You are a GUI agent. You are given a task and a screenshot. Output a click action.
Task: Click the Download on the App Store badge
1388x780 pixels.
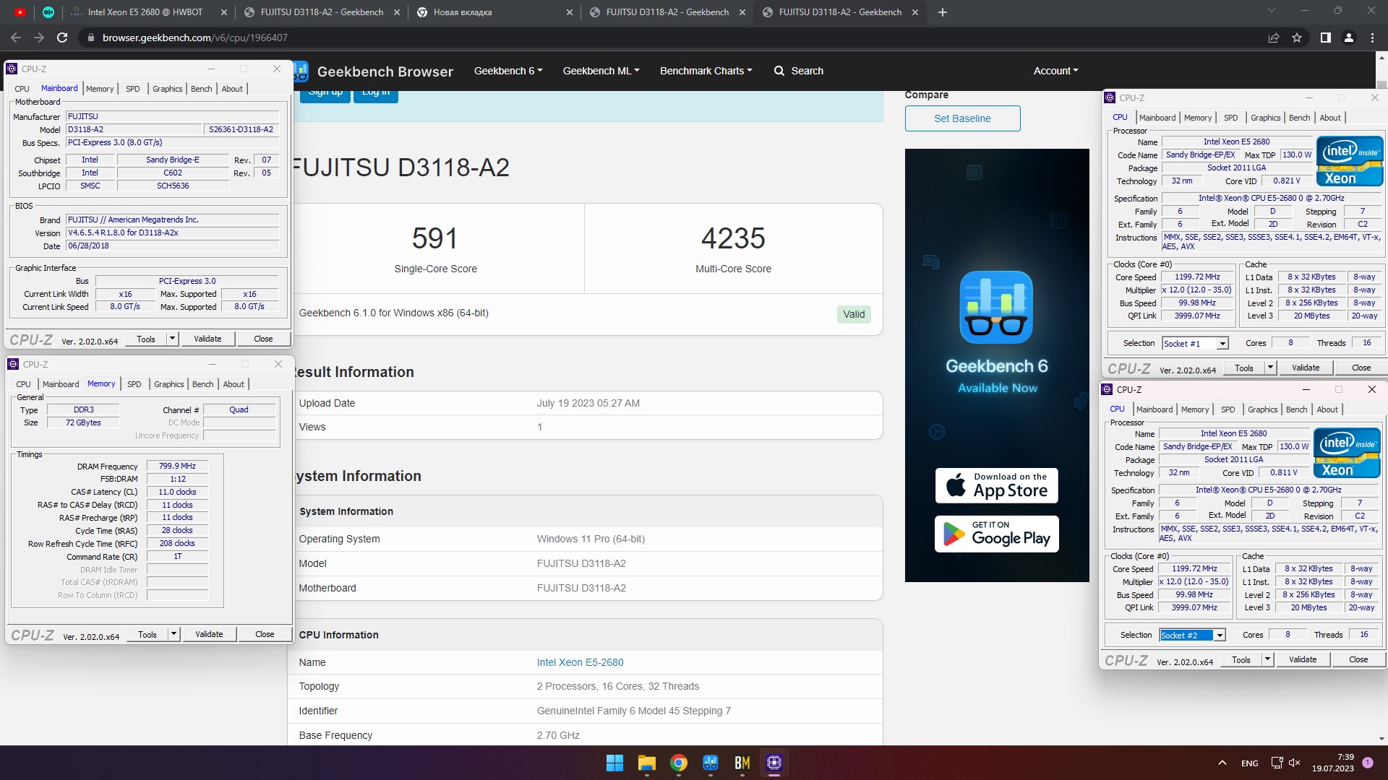click(x=996, y=485)
